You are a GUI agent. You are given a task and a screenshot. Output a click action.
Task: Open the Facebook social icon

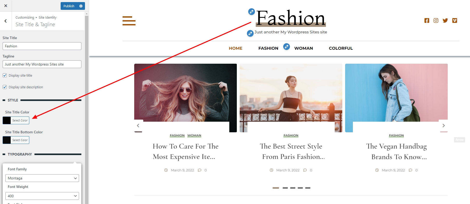427,20
